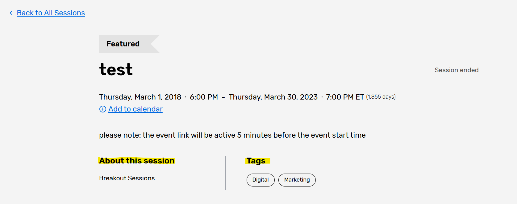The image size is (517, 204).
Task: Click the start date Thursday, March 1, 2018
Action: 140,97
